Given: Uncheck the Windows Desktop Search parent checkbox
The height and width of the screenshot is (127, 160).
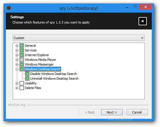Looking at the screenshot, I should [x=22, y=69].
